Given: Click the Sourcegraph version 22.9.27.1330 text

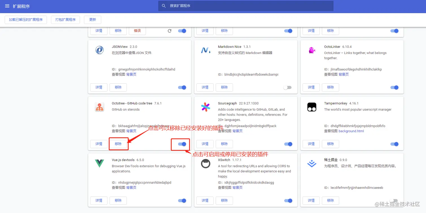Looking at the screenshot, I should tap(249, 104).
